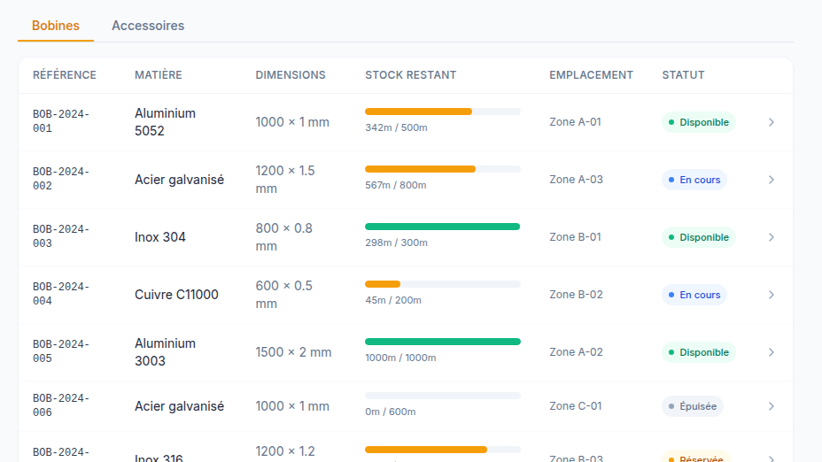Viewport: 822px width, 462px height.
Task: Click the En cours badge in Zone A-03 row
Action: (694, 180)
